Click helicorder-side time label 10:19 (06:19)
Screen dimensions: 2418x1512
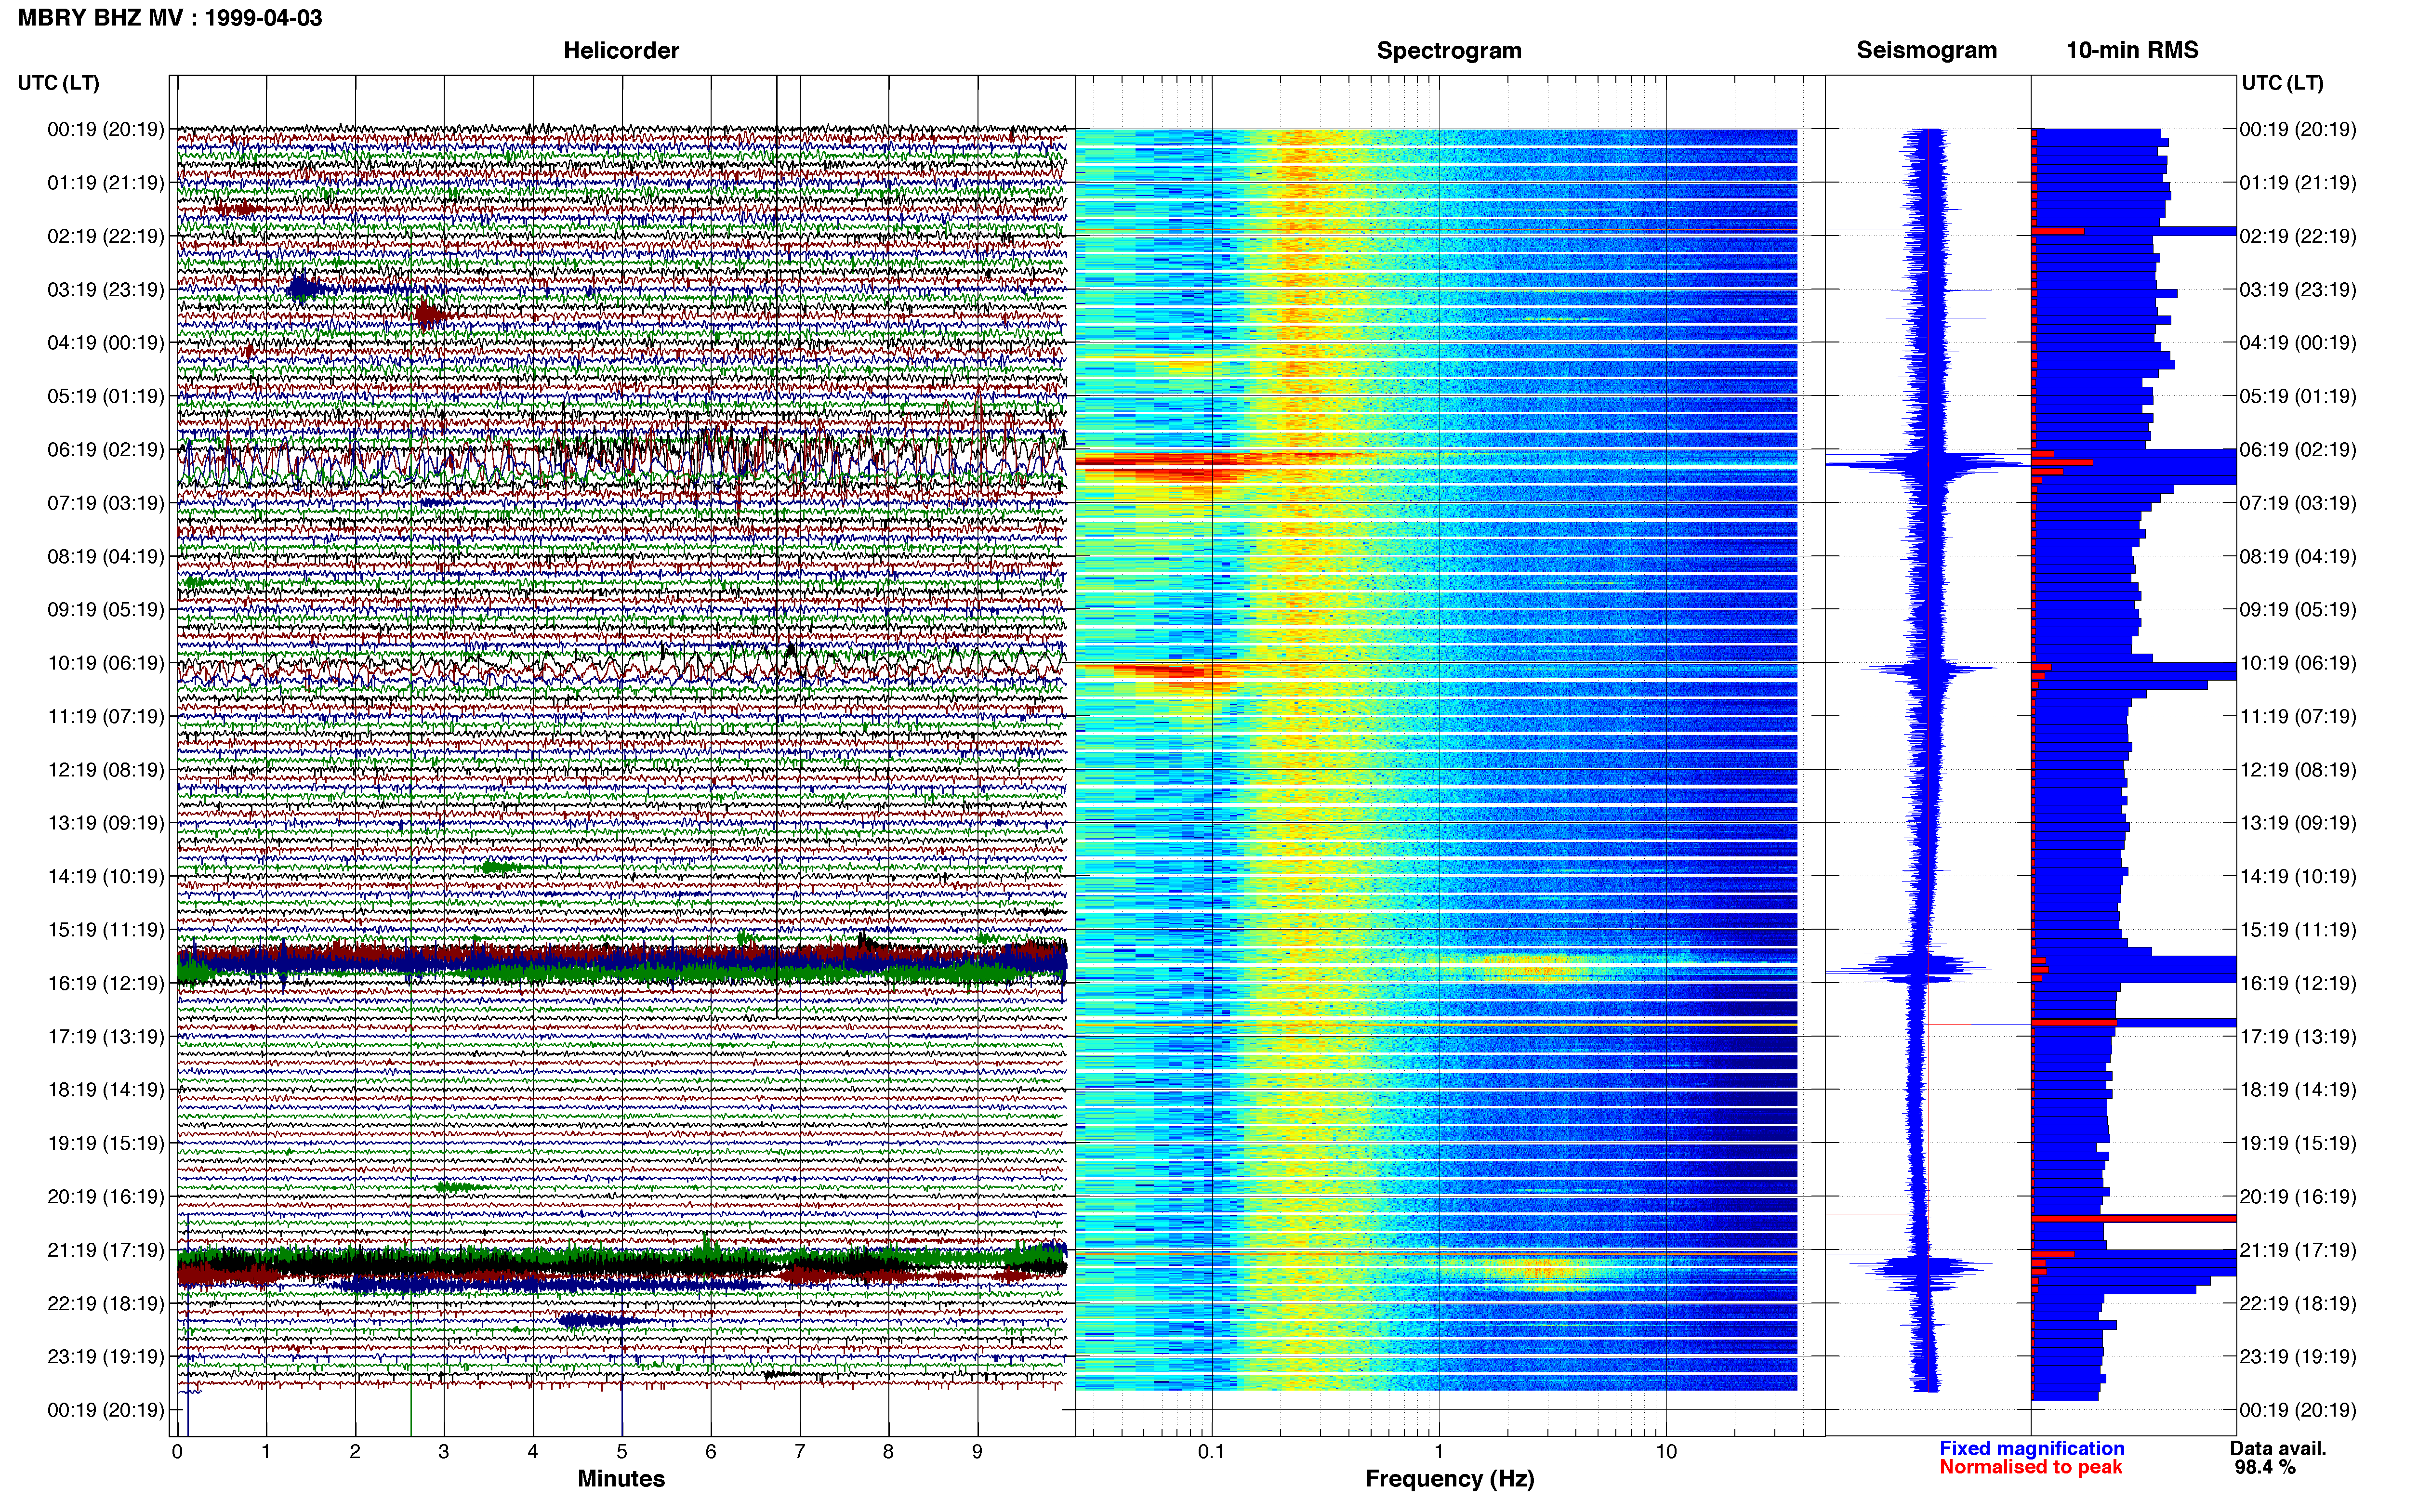click(106, 663)
